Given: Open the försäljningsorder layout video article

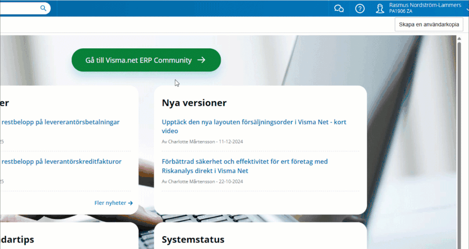Looking at the screenshot, I should click(x=254, y=126).
